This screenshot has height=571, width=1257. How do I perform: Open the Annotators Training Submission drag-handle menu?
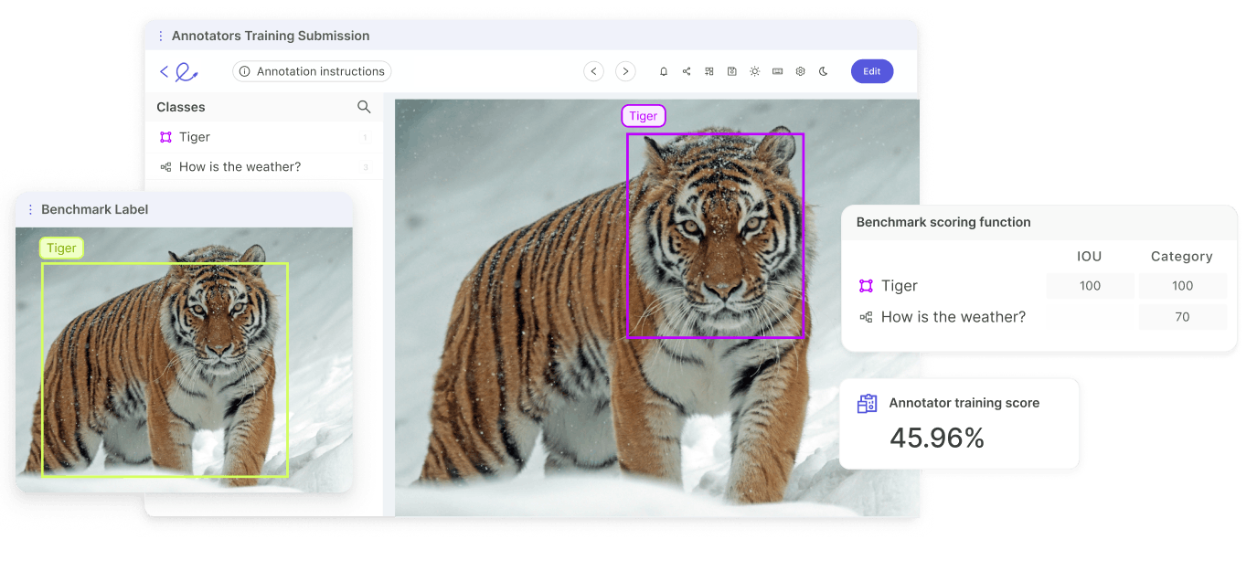click(161, 36)
